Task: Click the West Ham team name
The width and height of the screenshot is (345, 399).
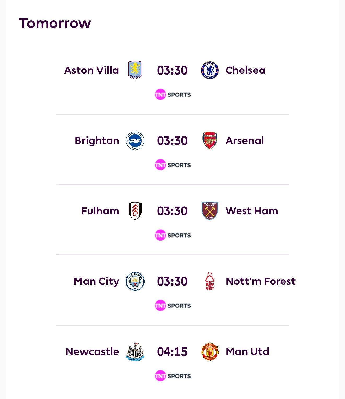Action: pyautogui.click(x=252, y=211)
